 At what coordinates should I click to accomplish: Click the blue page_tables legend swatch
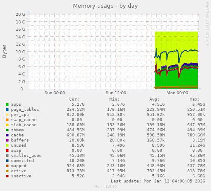(7, 110)
